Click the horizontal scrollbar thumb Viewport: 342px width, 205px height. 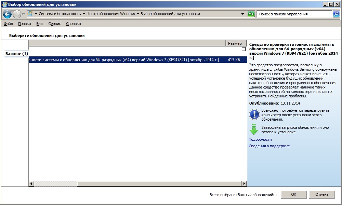[x=159, y=184]
